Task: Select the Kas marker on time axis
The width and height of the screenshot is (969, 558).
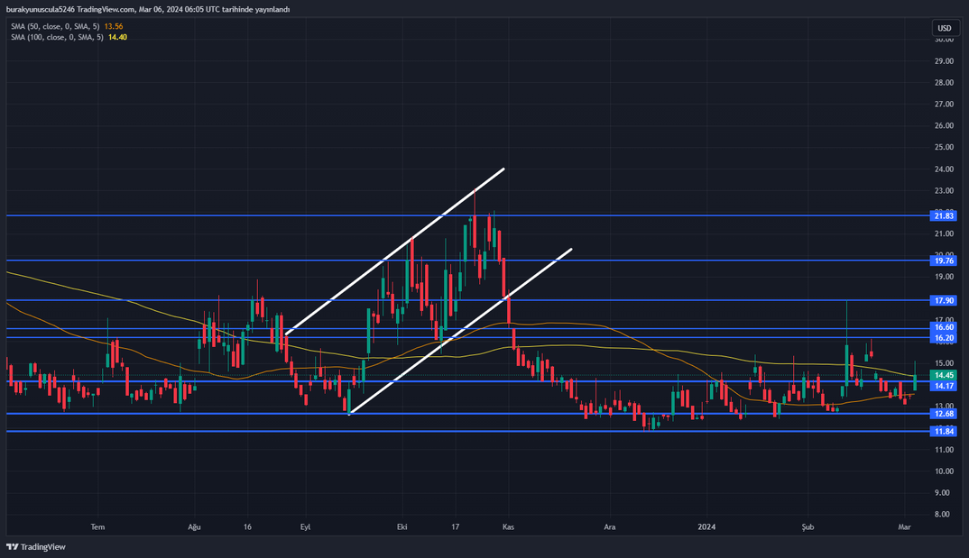Action: [508, 525]
